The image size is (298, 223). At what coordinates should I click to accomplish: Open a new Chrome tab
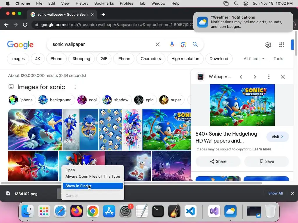(x=103, y=15)
